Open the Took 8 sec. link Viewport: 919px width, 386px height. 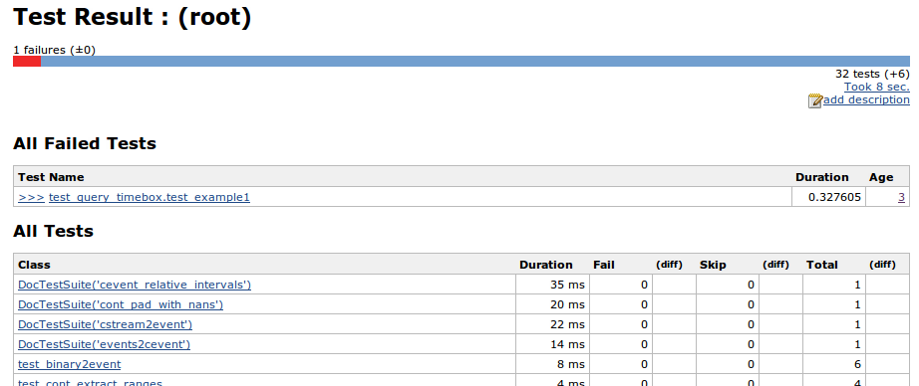tap(877, 88)
